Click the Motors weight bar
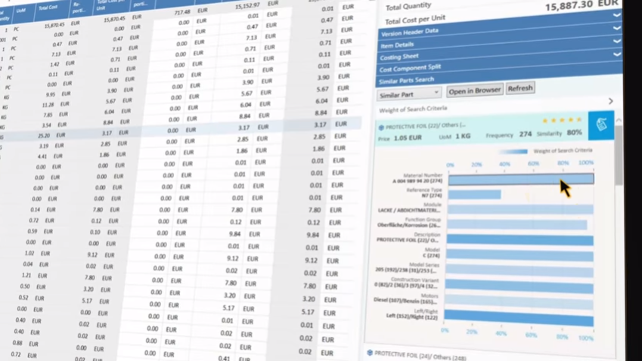This screenshot has width=642, height=361. click(x=518, y=303)
